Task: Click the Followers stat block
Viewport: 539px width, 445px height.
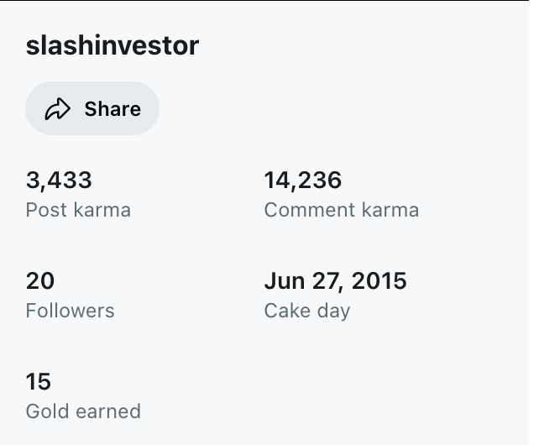Action: (x=70, y=296)
